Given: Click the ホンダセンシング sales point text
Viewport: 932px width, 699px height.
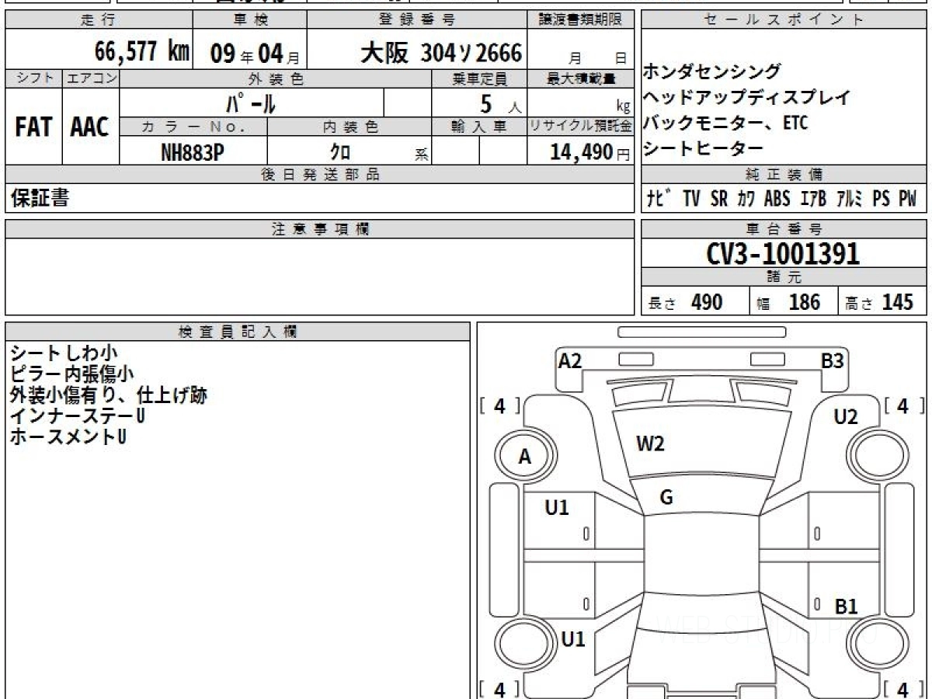Looking at the screenshot, I should (711, 72).
